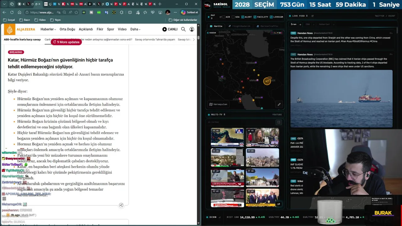This screenshot has width=402, height=226.
Task: Open the browser home page
Action: coord(19,12)
